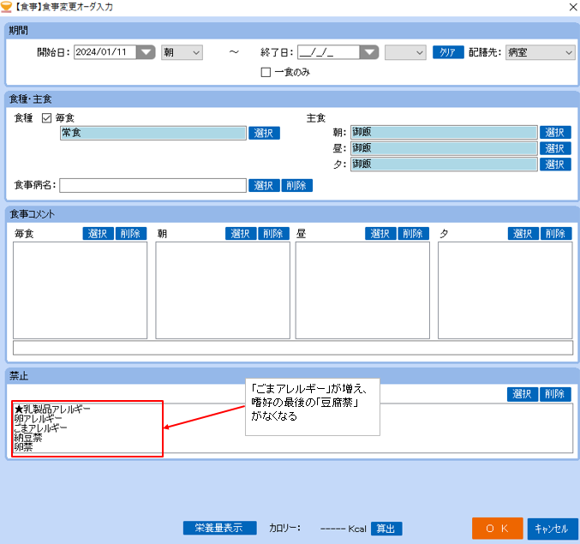Click the キャンセル button
This screenshot has width=580, height=544.
553,529
